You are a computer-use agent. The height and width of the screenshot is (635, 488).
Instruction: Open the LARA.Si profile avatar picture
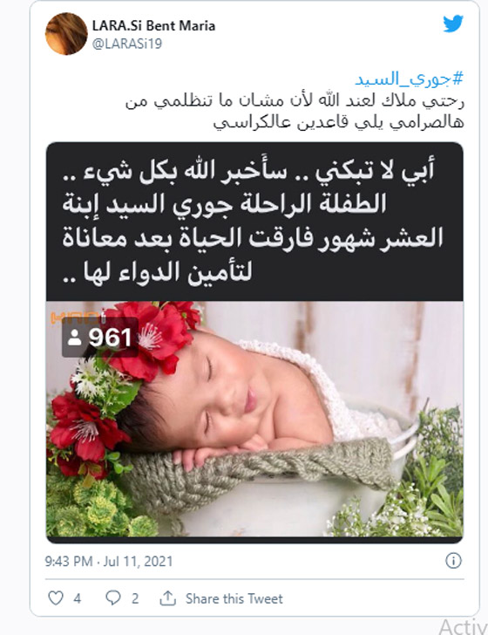click(x=66, y=34)
